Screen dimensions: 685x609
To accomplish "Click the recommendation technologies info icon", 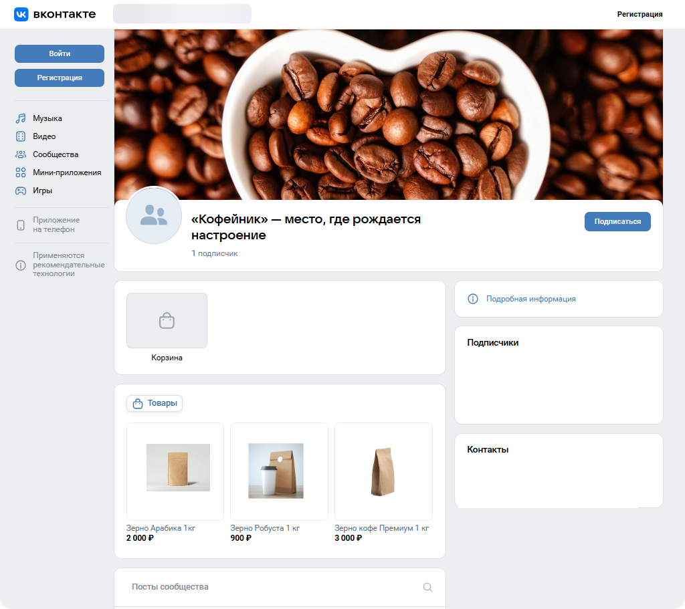I will (x=21, y=265).
